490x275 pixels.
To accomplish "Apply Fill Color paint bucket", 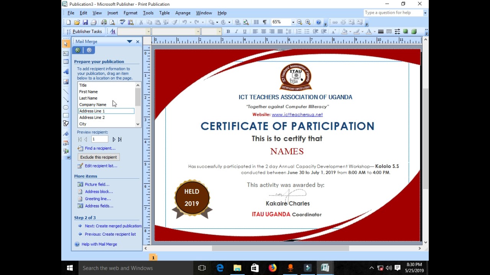I will click(345, 32).
